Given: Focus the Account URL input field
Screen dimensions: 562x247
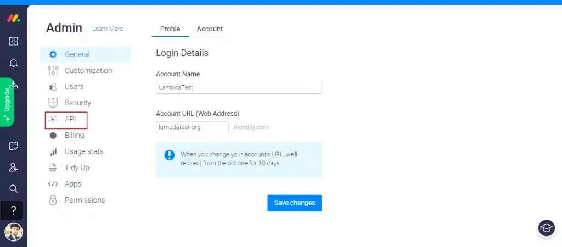Looking at the screenshot, I should point(192,127).
